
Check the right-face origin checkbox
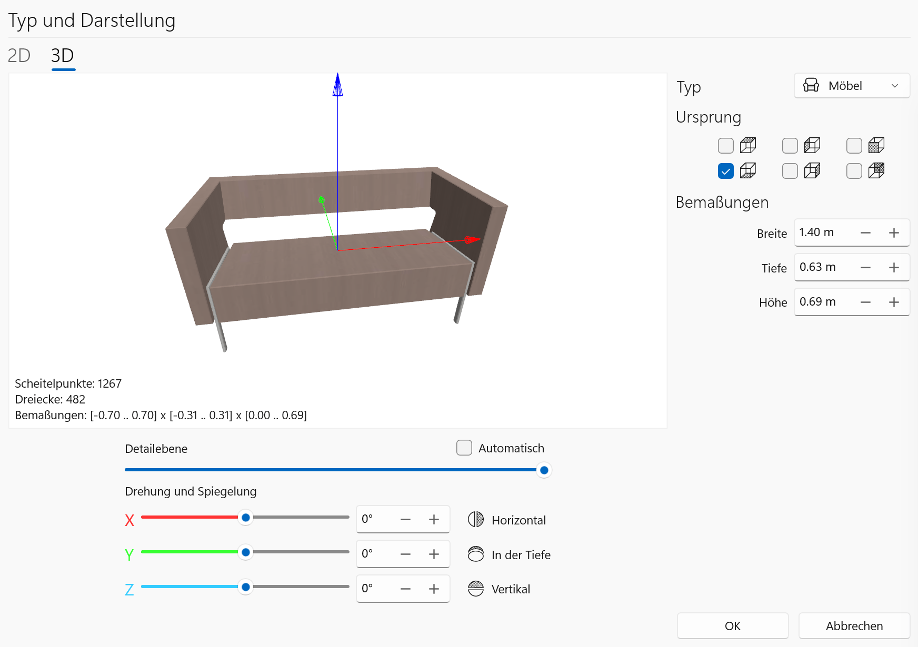point(790,171)
